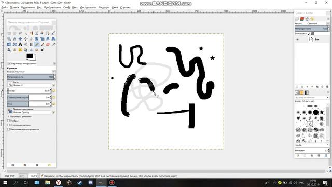Viewport: 332px width, 187px height.
Task: Click the paint dynamics selector button
Action: coord(10,111)
